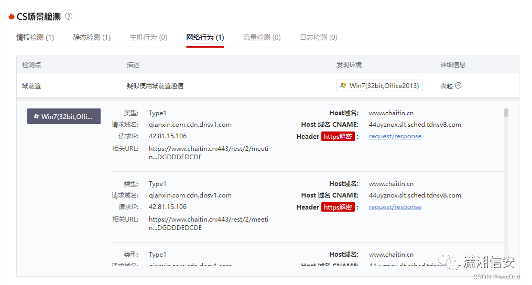Viewport: 532px width, 285px height.
Task: Click the second Host域名 value www.chaitin.cn
Action: click(391, 184)
